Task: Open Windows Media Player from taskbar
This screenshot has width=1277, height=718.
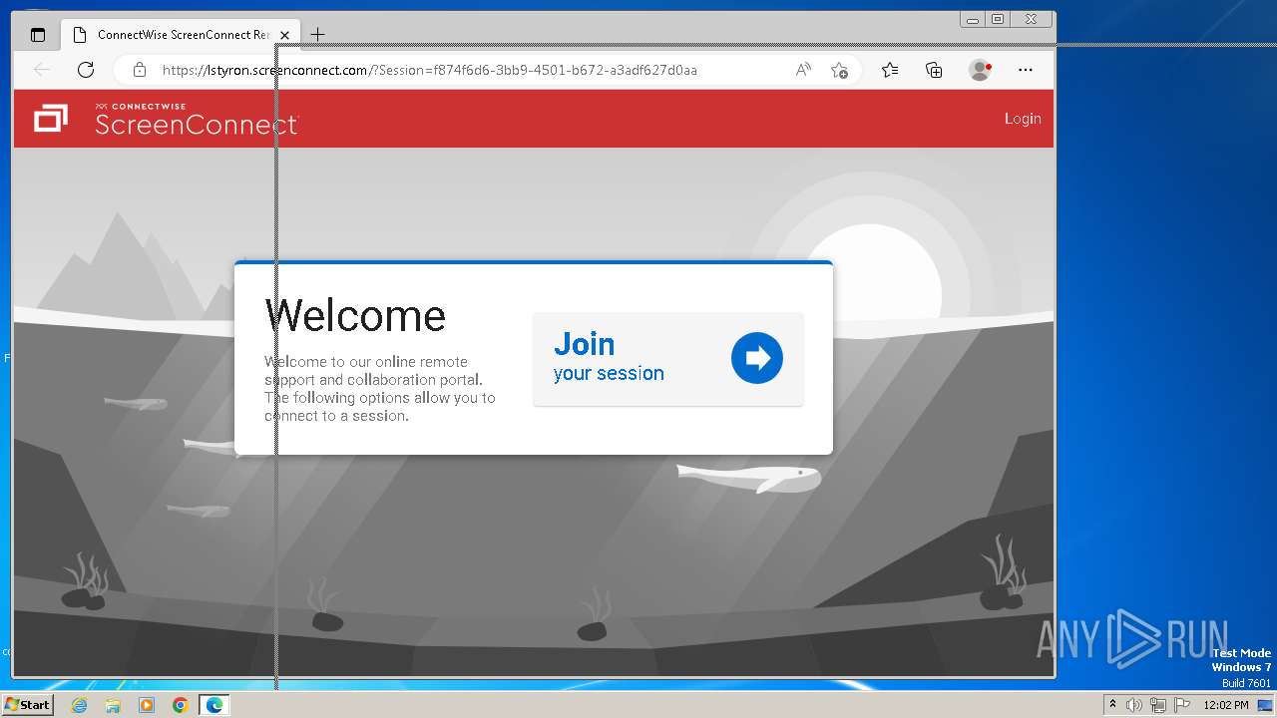Action: tap(147, 705)
